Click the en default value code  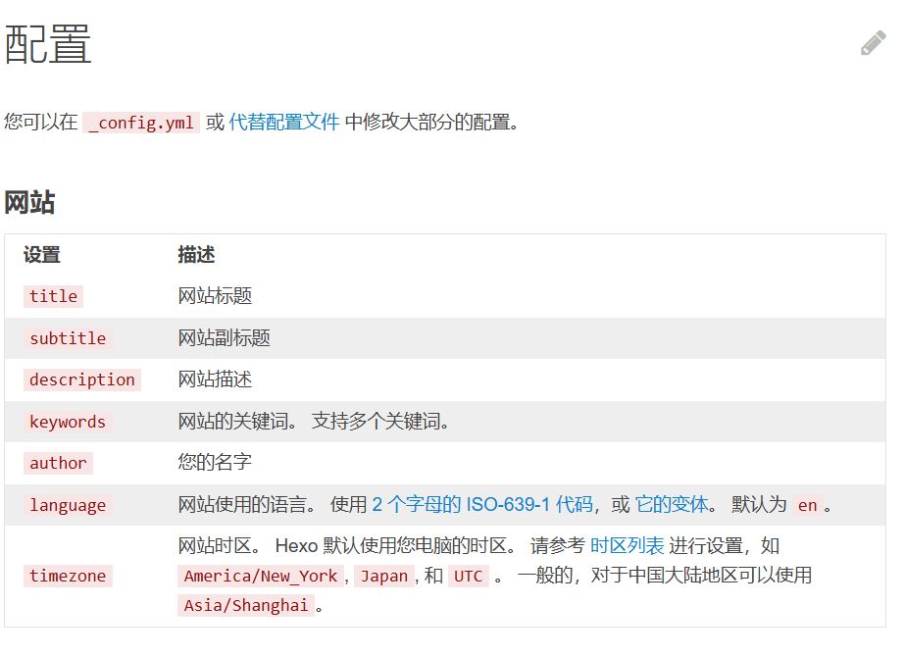807,506
